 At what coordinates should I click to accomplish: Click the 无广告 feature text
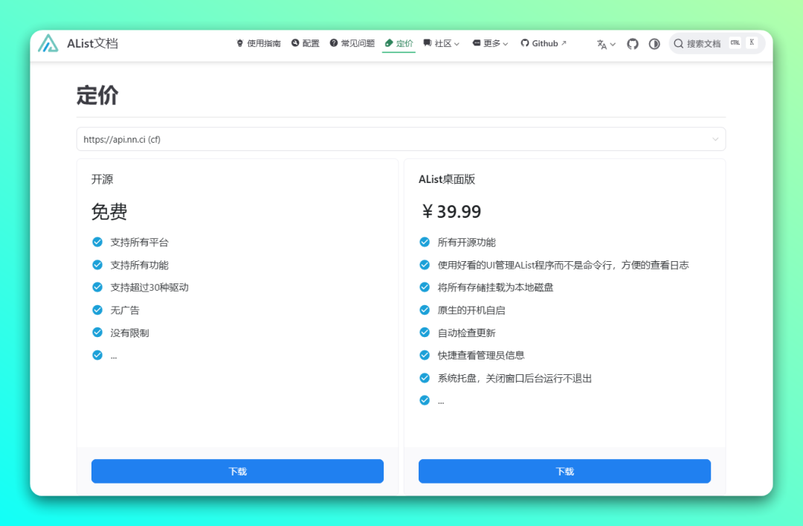125,310
